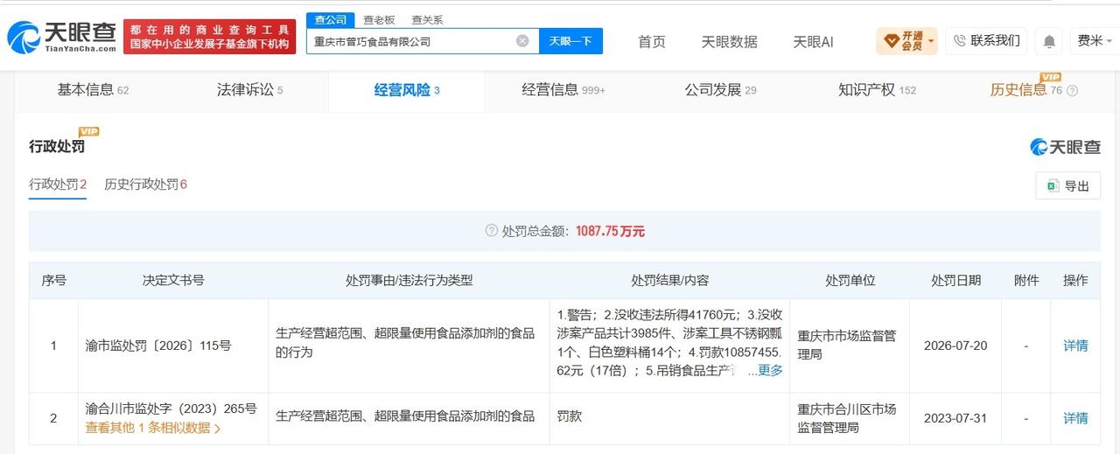Open the notification bell
The width and height of the screenshot is (1120, 454).
[1049, 41]
